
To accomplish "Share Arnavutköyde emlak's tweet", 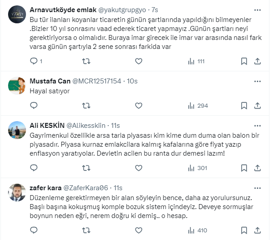I will (x=257, y=61).
